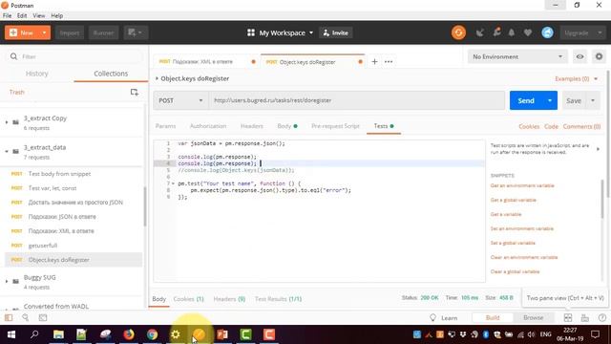Image resolution: width=611 pixels, height=344 pixels.
Task: Open Test Results response tab
Action: [x=278, y=299]
